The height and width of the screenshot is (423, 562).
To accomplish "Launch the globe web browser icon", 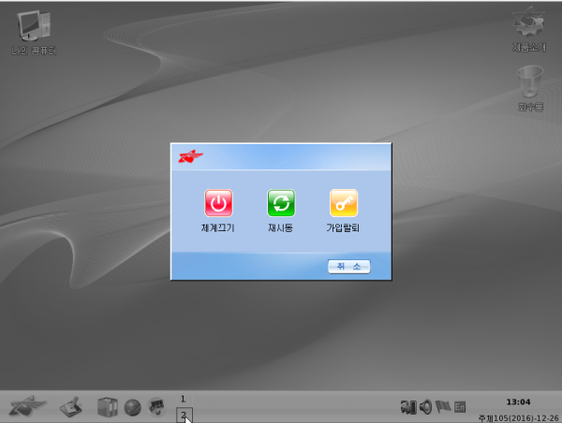I will 133,407.
